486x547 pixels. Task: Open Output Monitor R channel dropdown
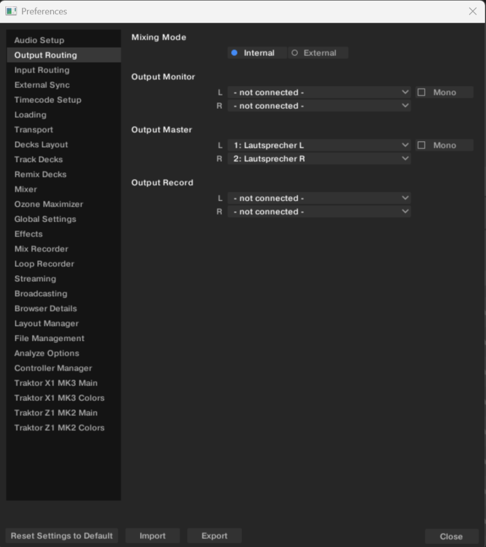tap(319, 106)
